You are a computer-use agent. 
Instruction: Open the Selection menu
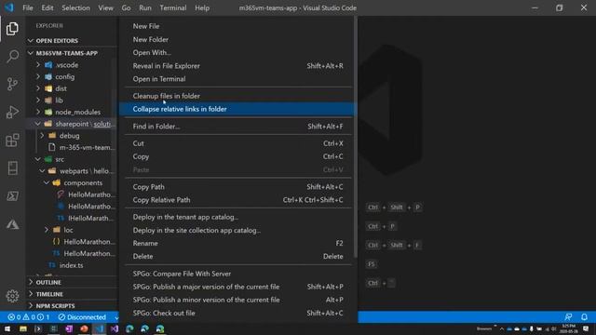(75, 7)
